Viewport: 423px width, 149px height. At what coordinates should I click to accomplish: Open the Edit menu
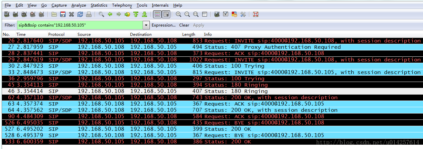[19, 5]
